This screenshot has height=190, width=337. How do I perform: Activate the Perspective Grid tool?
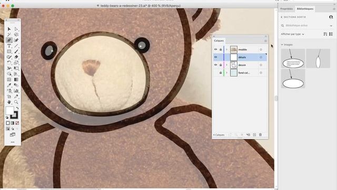coord(16,74)
